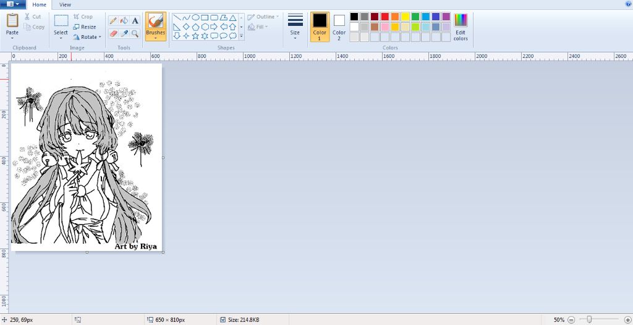The height and width of the screenshot is (325, 633).
Task: Choose the Triangle shape
Action: 232,18
